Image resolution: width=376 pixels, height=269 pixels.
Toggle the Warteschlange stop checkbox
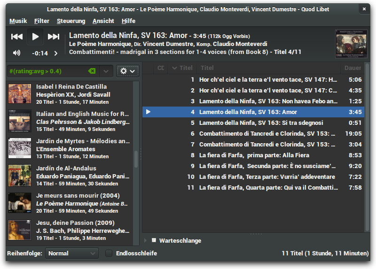[154, 240]
